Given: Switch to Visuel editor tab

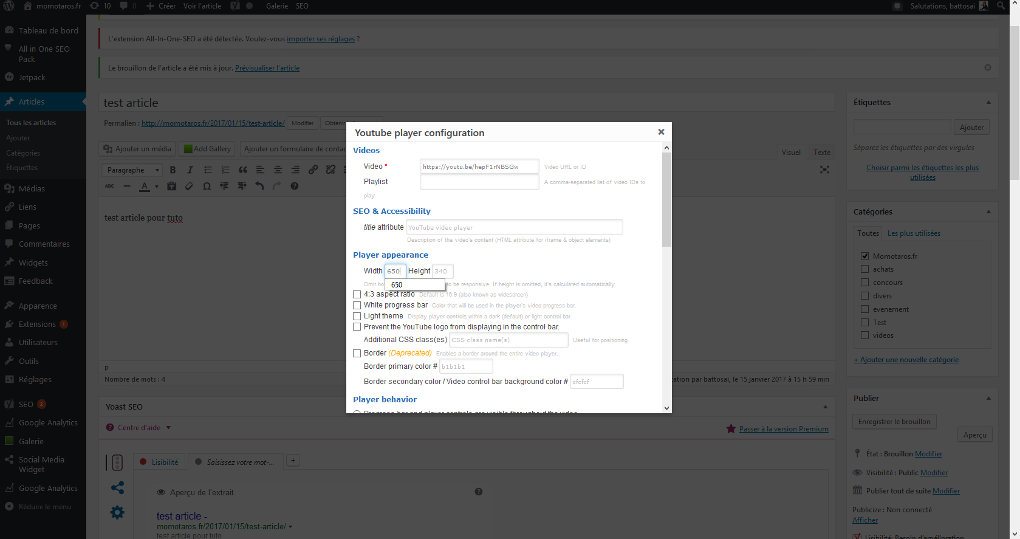Looking at the screenshot, I should click(x=791, y=152).
